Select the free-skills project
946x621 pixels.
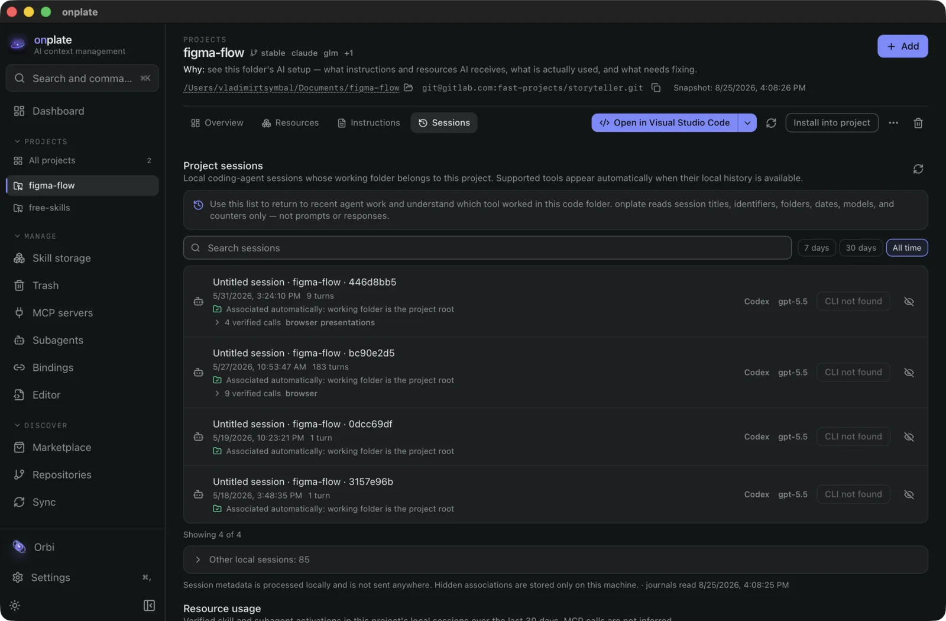82,208
